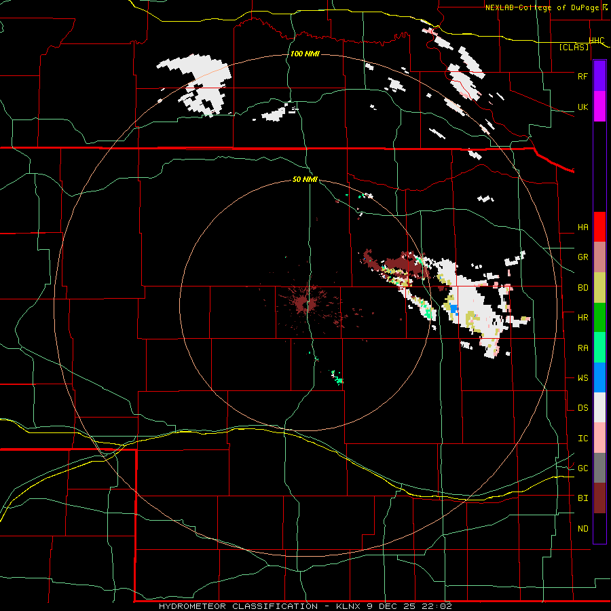Select the HA red legend swatch
This screenshot has width=611, height=611.
(599, 227)
